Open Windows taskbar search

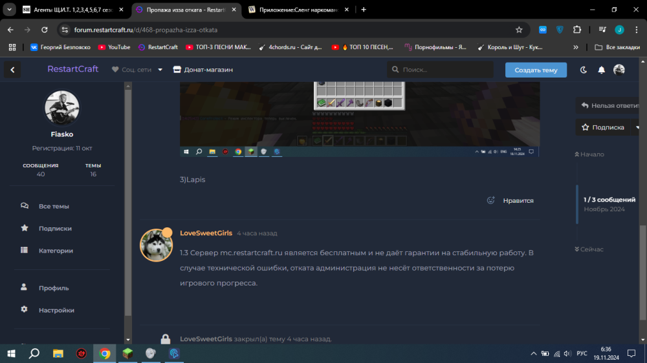click(x=34, y=353)
